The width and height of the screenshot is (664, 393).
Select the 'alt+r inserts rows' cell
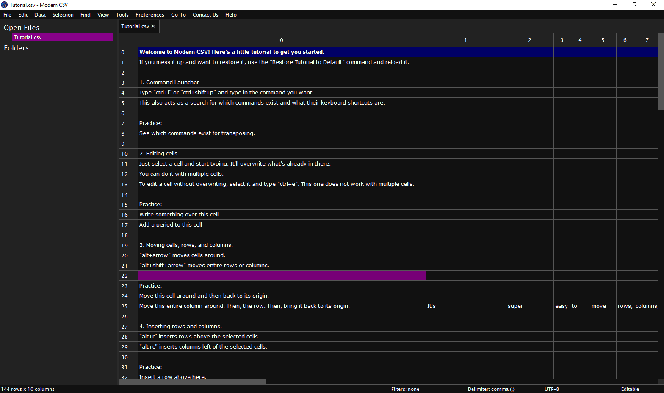pos(282,337)
